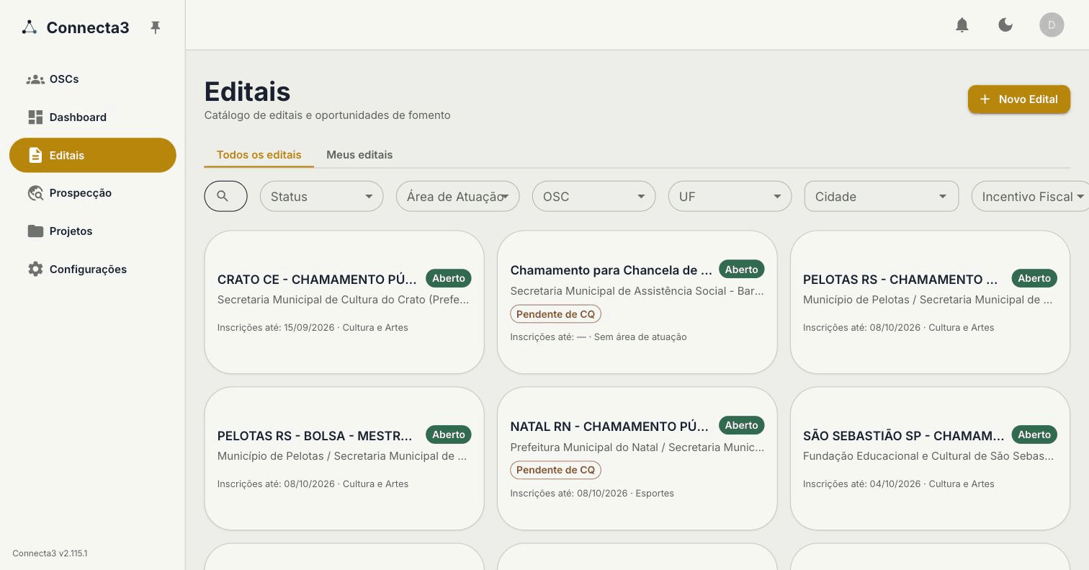The width and height of the screenshot is (1089, 570).
Task: Open Projetos section
Action: [93, 231]
